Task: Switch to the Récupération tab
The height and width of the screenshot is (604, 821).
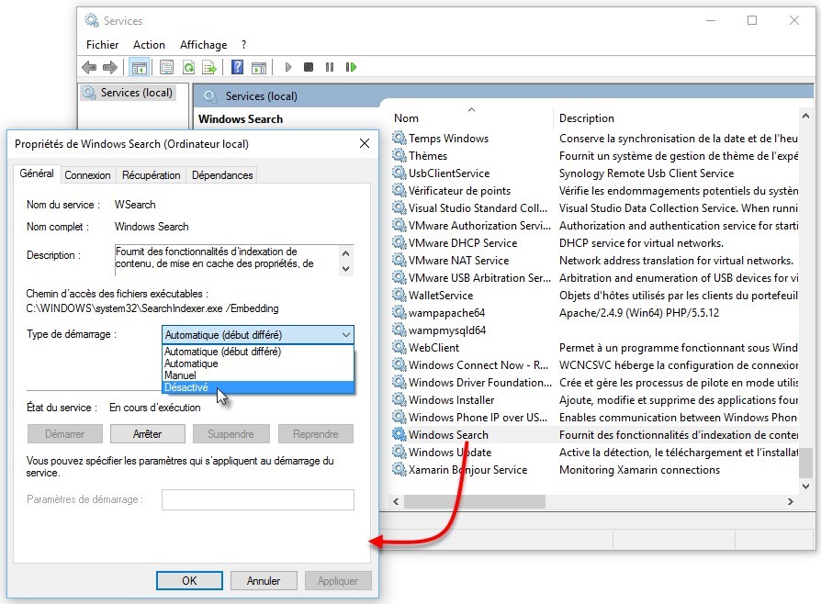Action: point(151,174)
